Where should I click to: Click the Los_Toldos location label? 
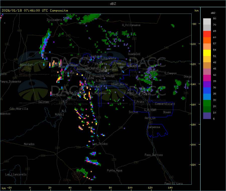100,144
